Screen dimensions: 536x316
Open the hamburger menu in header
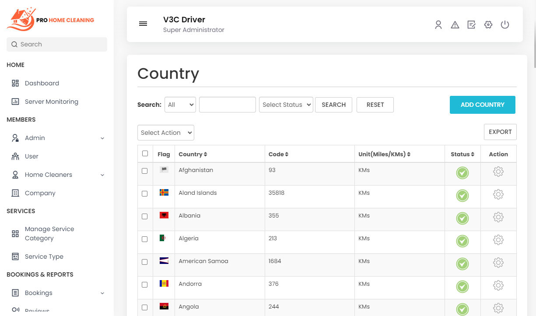tap(143, 24)
